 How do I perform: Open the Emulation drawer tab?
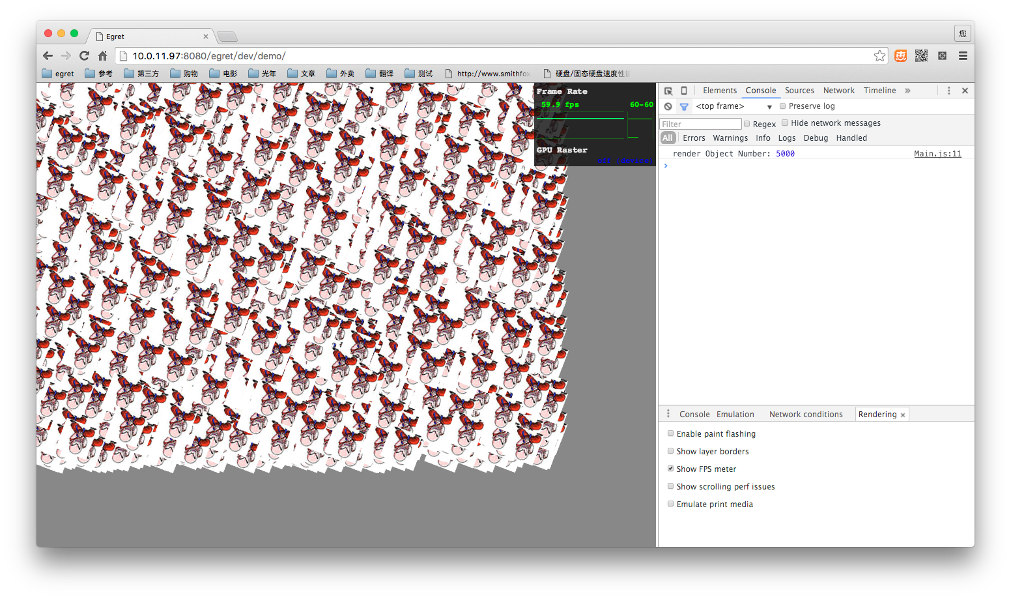735,415
